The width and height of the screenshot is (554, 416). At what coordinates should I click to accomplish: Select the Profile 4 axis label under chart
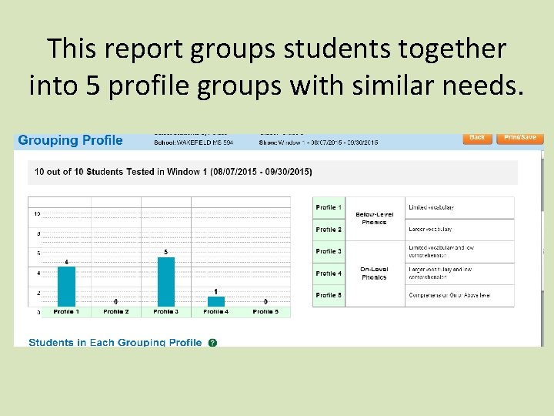coord(216,312)
